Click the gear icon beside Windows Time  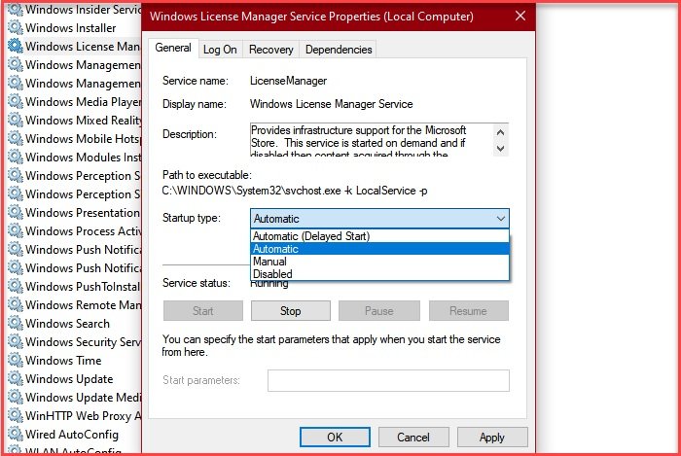point(15,361)
